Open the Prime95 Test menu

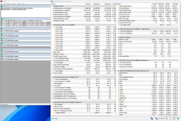click(x=2, y=4)
